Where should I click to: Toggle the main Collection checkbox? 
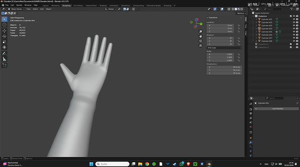pos(291,16)
